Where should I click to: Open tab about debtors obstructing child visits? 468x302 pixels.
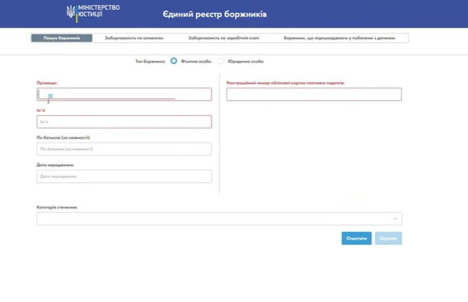pos(339,38)
